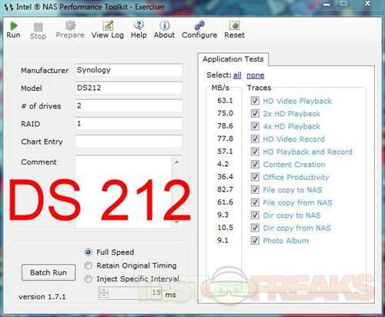Click the RAID input field

point(129,124)
